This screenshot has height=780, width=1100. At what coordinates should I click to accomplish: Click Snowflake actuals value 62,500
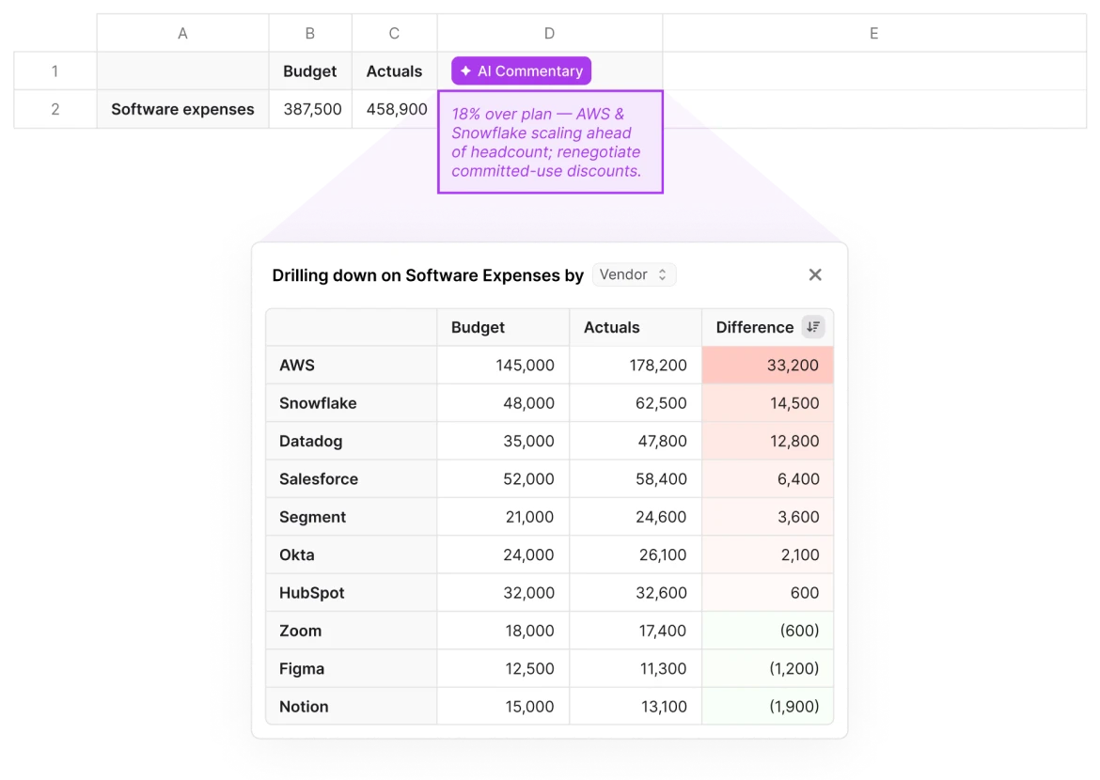pos(636,402)
